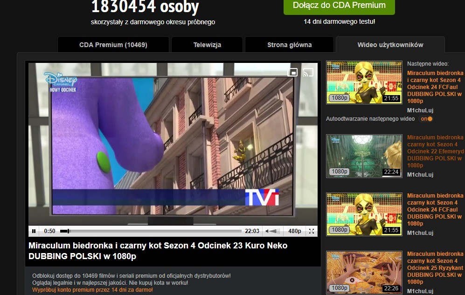
Task: Switch to CDA Premium (10469) tab
Action: pos(113,45)
